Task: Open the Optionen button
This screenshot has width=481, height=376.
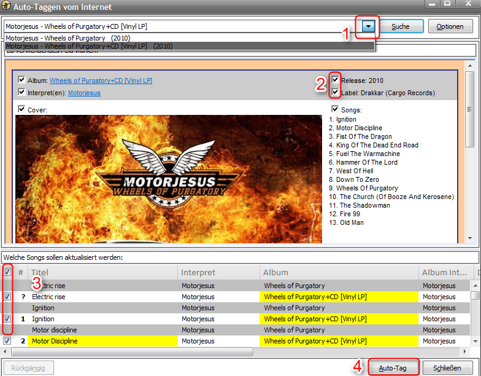Action: [450, 26]
